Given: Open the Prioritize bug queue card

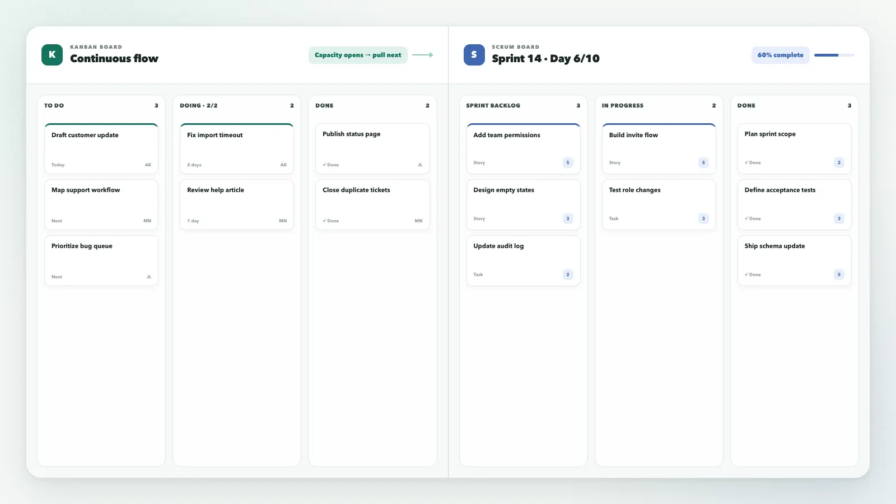Looking at the screenshot, I should click(x=101, y=260).
